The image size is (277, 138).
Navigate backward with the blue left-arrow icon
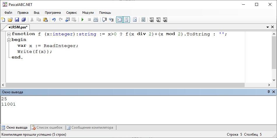coord(67,20)
